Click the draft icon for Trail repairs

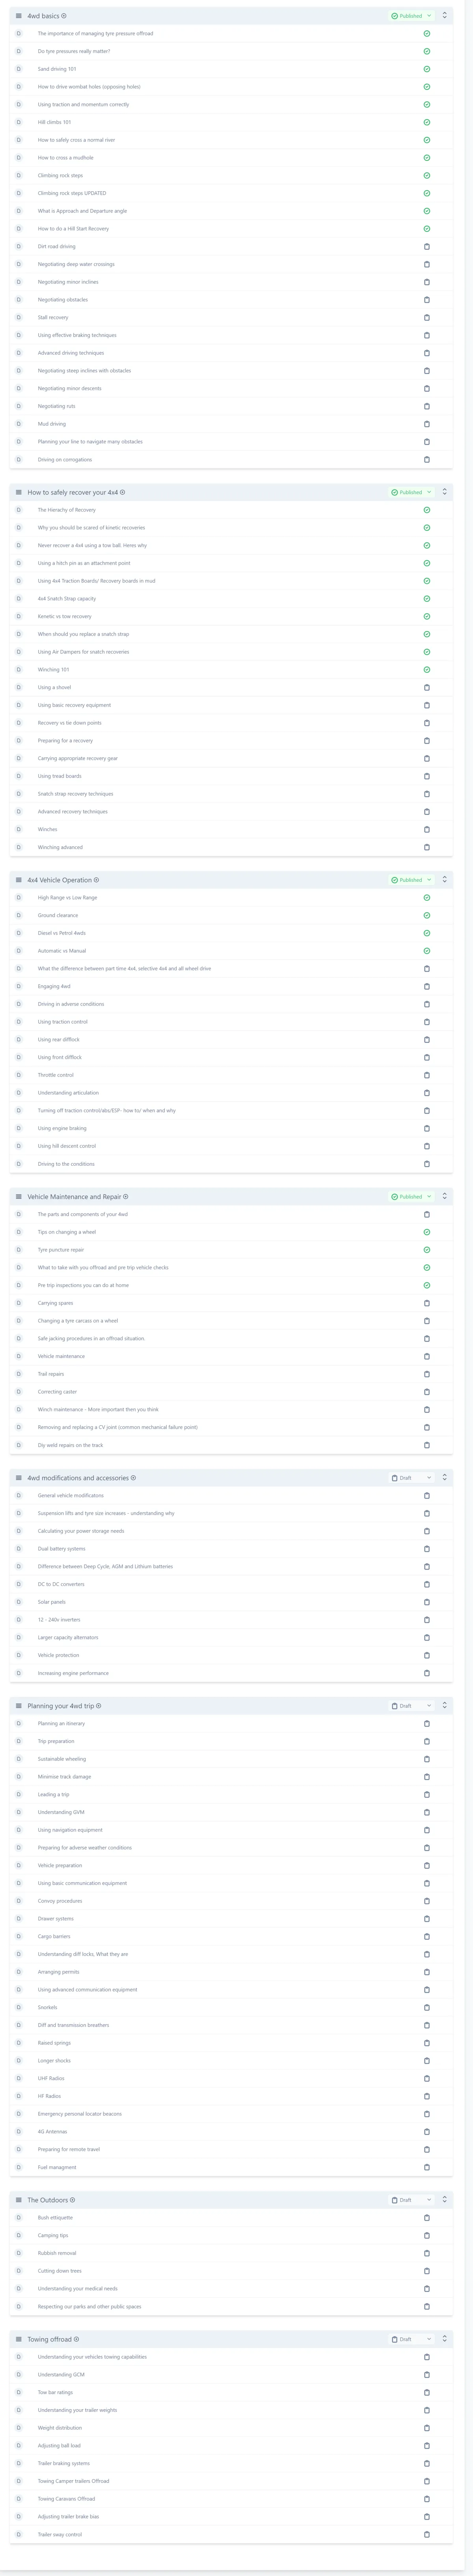click(427, 1374)
